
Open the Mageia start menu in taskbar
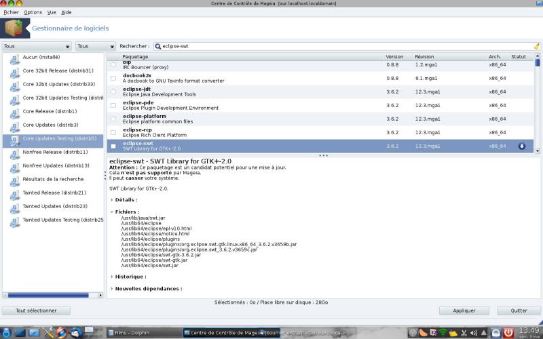coord(5,332)
